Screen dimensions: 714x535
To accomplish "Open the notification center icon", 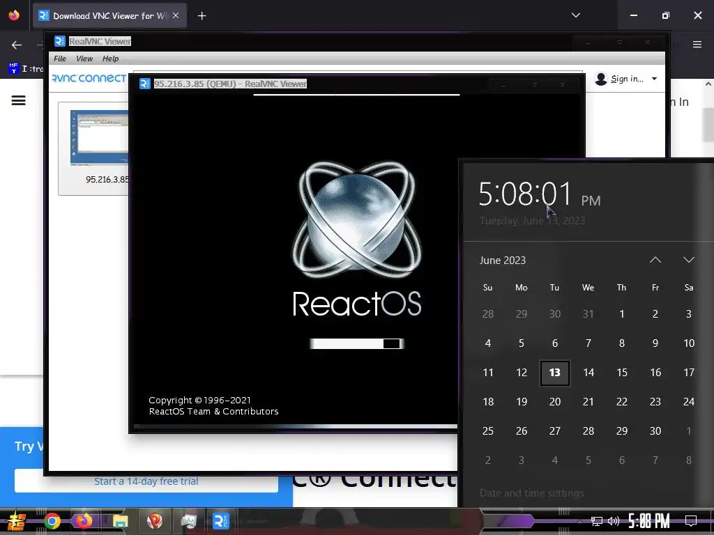I will click(691, 521).
